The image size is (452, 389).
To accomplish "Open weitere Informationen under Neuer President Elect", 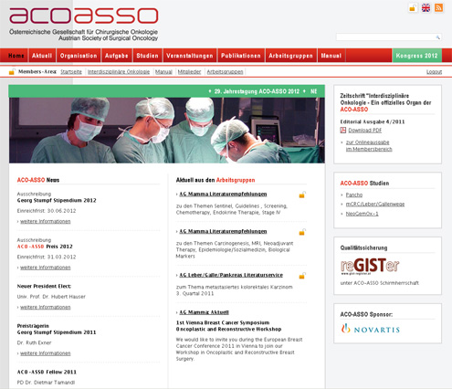I will click(x=46, y=308).
